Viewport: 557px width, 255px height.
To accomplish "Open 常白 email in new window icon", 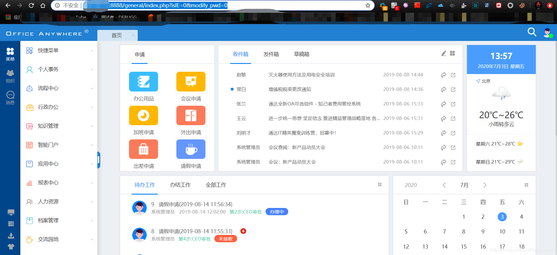I will 453,89.
